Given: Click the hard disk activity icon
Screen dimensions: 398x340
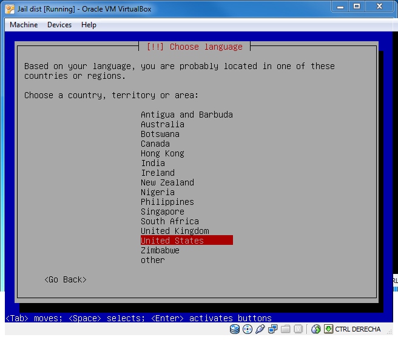Looking at the screenshot, I should [235, 329].
